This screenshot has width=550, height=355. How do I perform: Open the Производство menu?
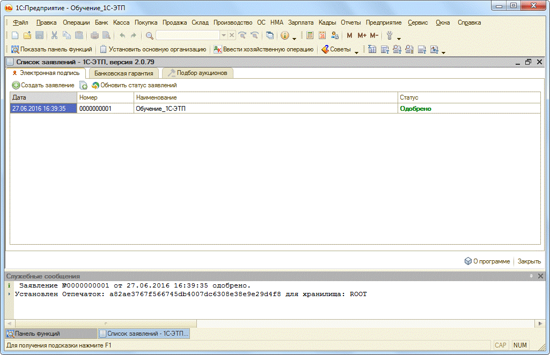point(233,22)
